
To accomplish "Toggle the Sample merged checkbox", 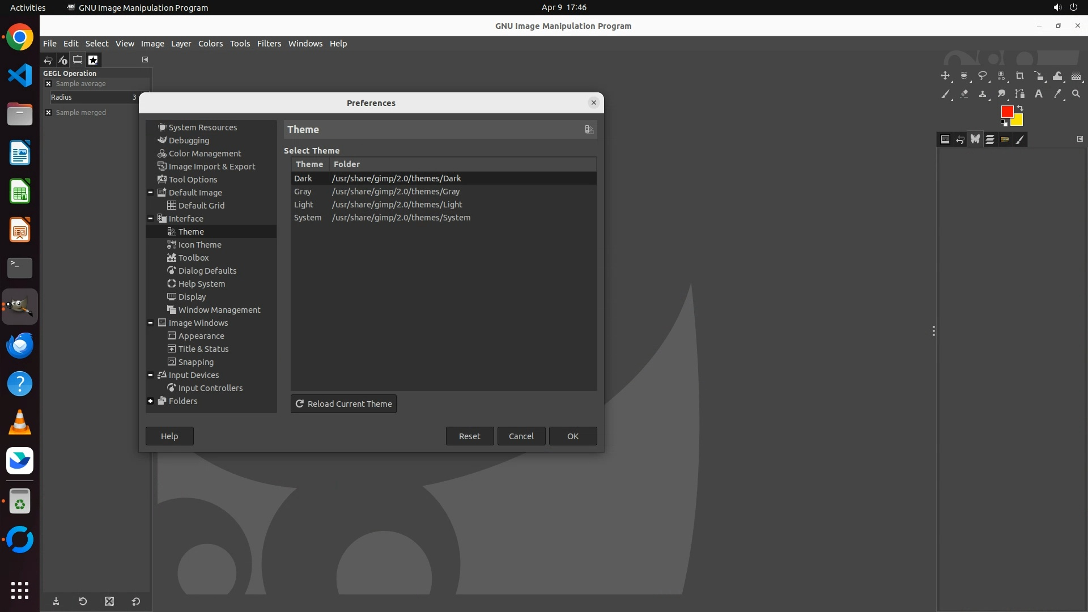I will [49, 113].
